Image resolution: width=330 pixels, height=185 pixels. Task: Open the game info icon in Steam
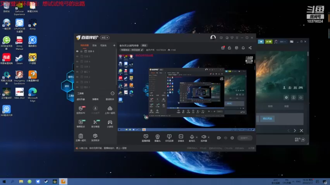[x=293, y=97]
